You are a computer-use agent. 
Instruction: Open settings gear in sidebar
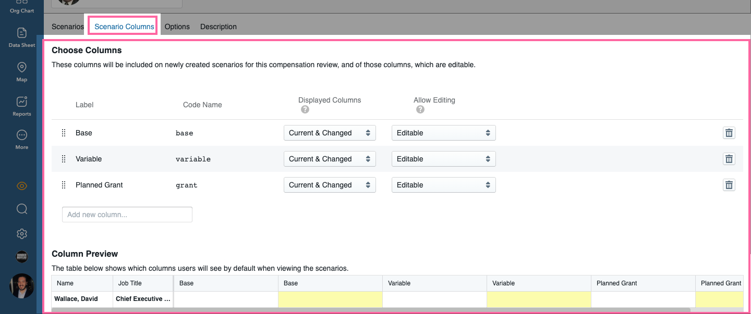click(x=22, y=234)
